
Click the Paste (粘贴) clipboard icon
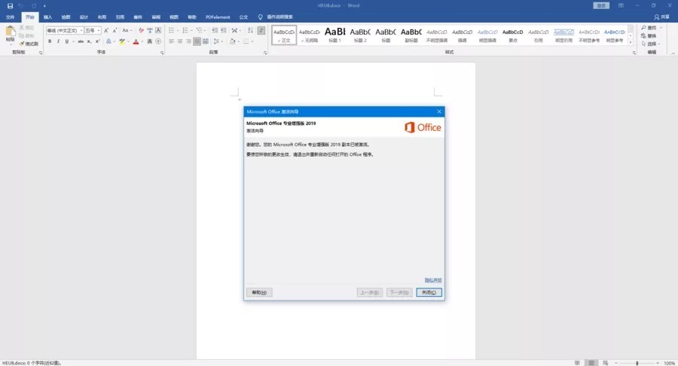point(10,33)
